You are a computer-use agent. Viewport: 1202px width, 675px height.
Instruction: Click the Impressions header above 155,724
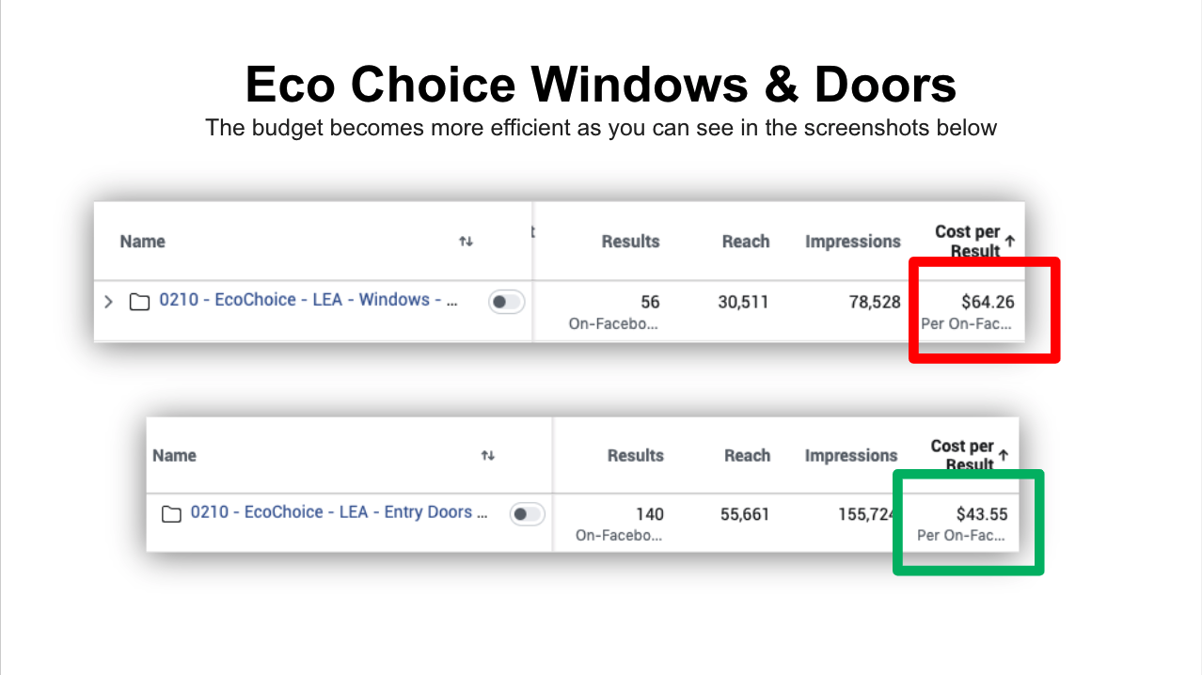851,455
